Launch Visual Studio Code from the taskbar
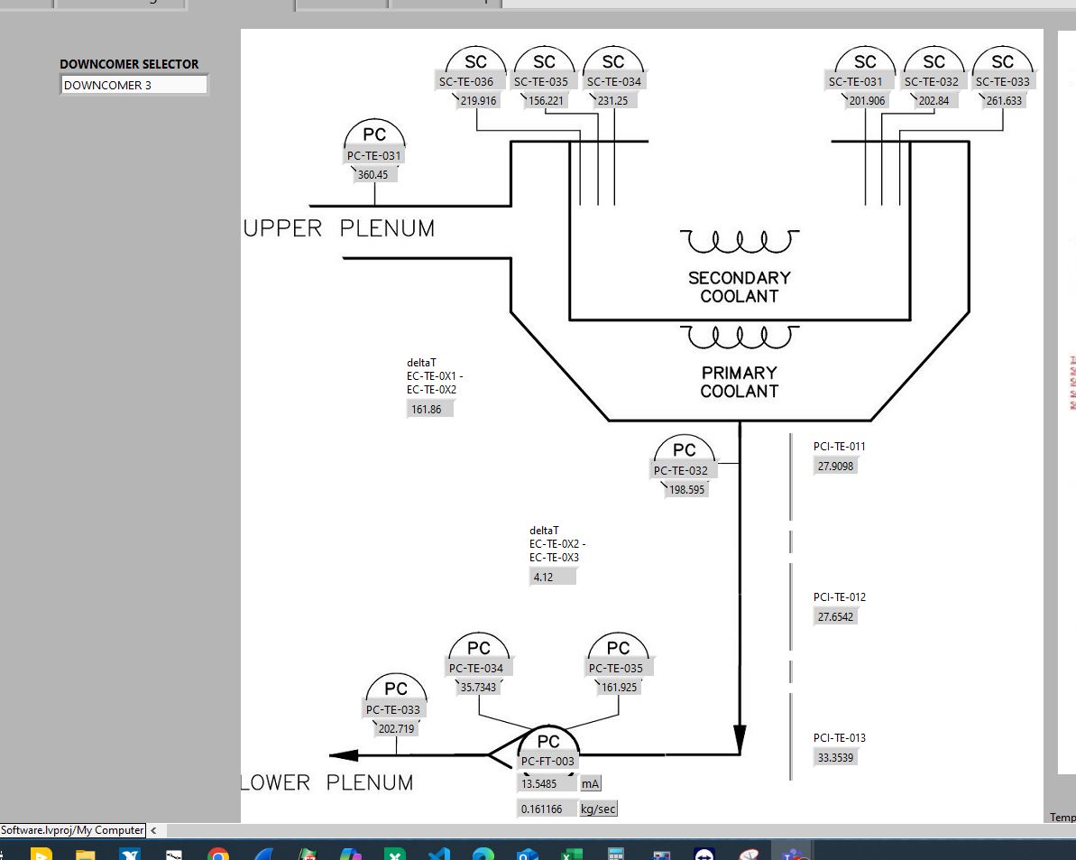1076x860 pixels. (x=439, y=854)
